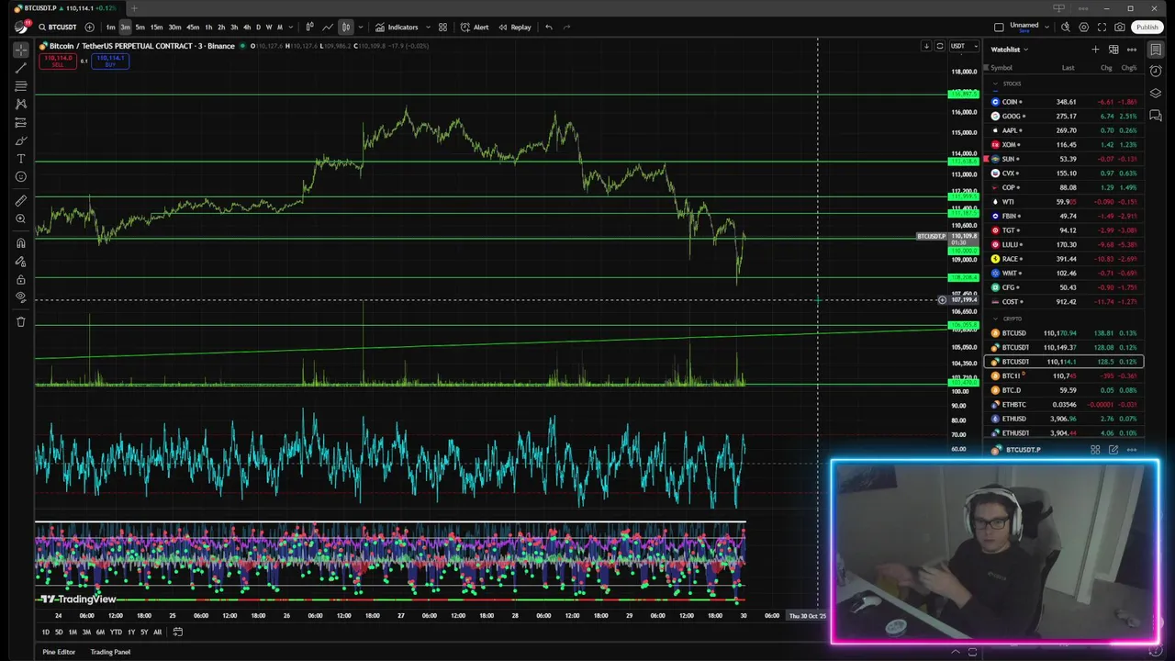Select the brush drawing tool
1175x661 pixels.
[x=20, y=140]
